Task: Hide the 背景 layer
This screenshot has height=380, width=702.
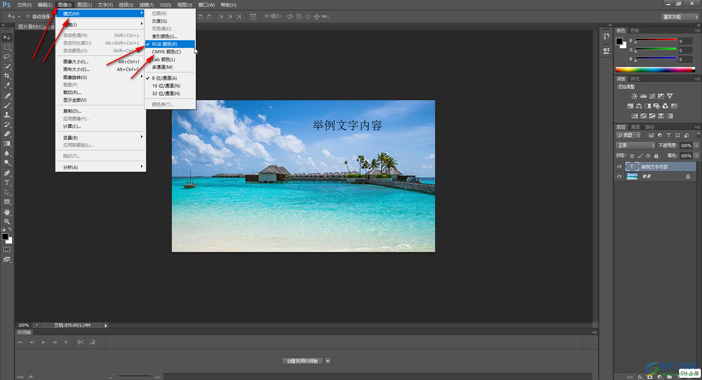Action: coord(619,176)
